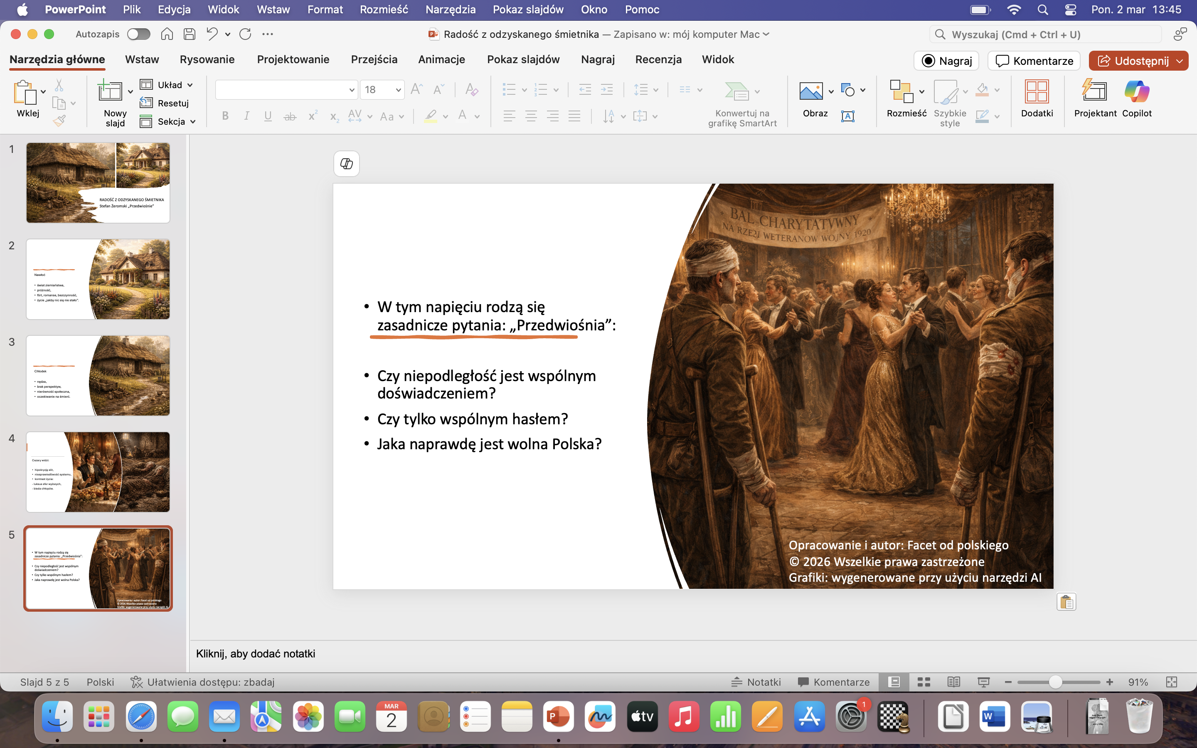Screen dimensions: 1197x748
Task: Click the save icon in title bar
Action: (x=190, y=34)
